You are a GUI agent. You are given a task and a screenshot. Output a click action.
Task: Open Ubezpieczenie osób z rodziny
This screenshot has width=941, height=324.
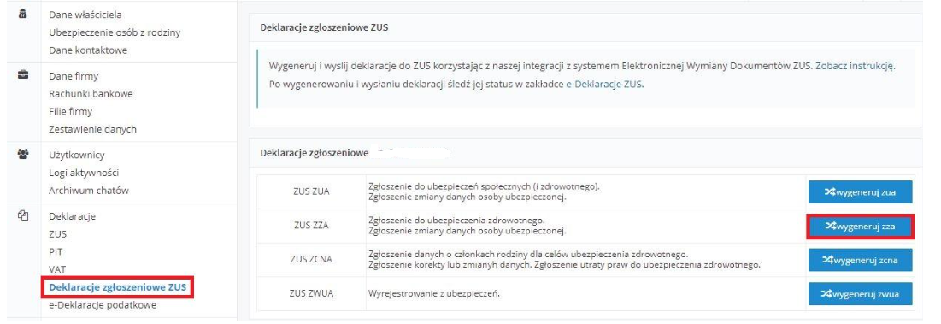pyautogui.click(x=115, y=32)
